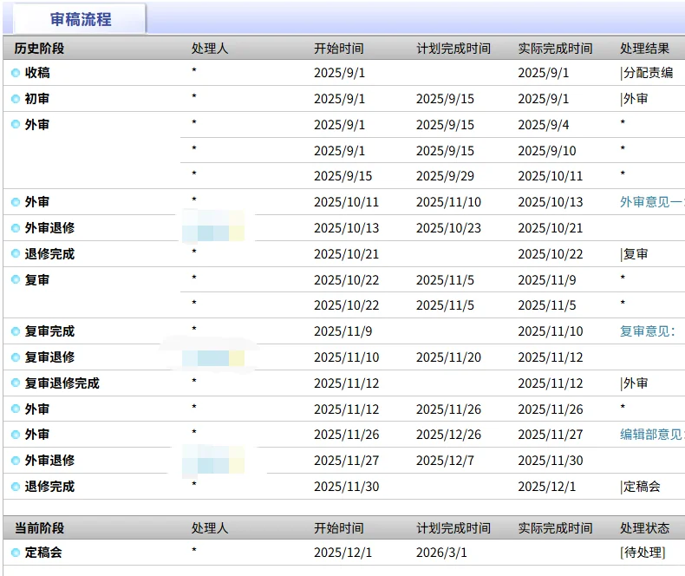685x576 pixels.
Task: Click planned date 2025/11/10
Action: click(x=448, y=202)
